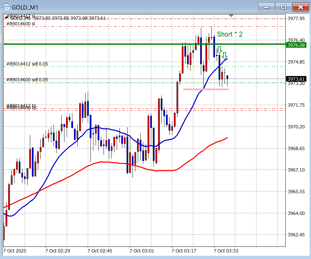Select the thick green horizontal line
Screen dimensions: 311x259
[x=99, y=44]
